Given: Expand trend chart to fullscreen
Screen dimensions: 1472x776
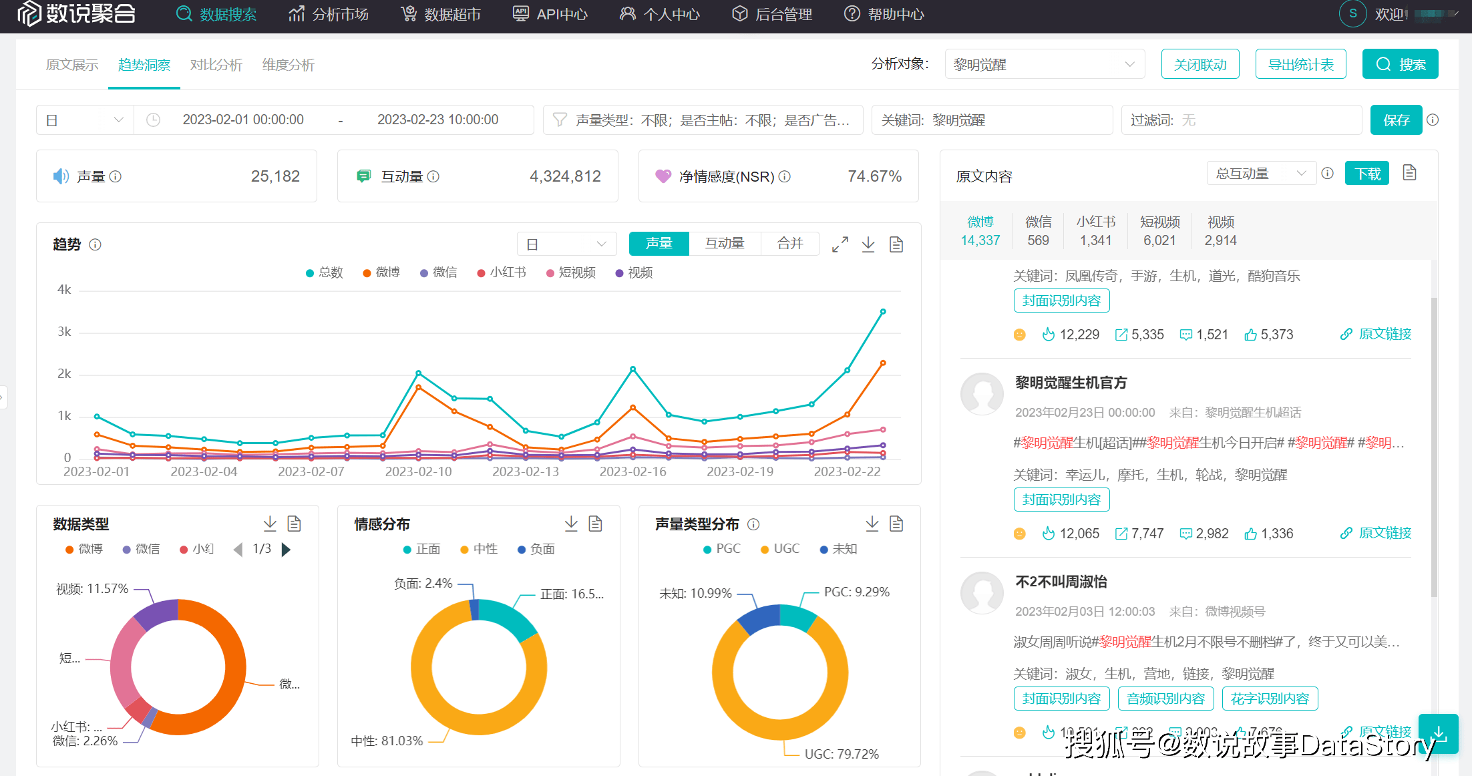Looking at the screenshot, I should click(x=840, y=244).
